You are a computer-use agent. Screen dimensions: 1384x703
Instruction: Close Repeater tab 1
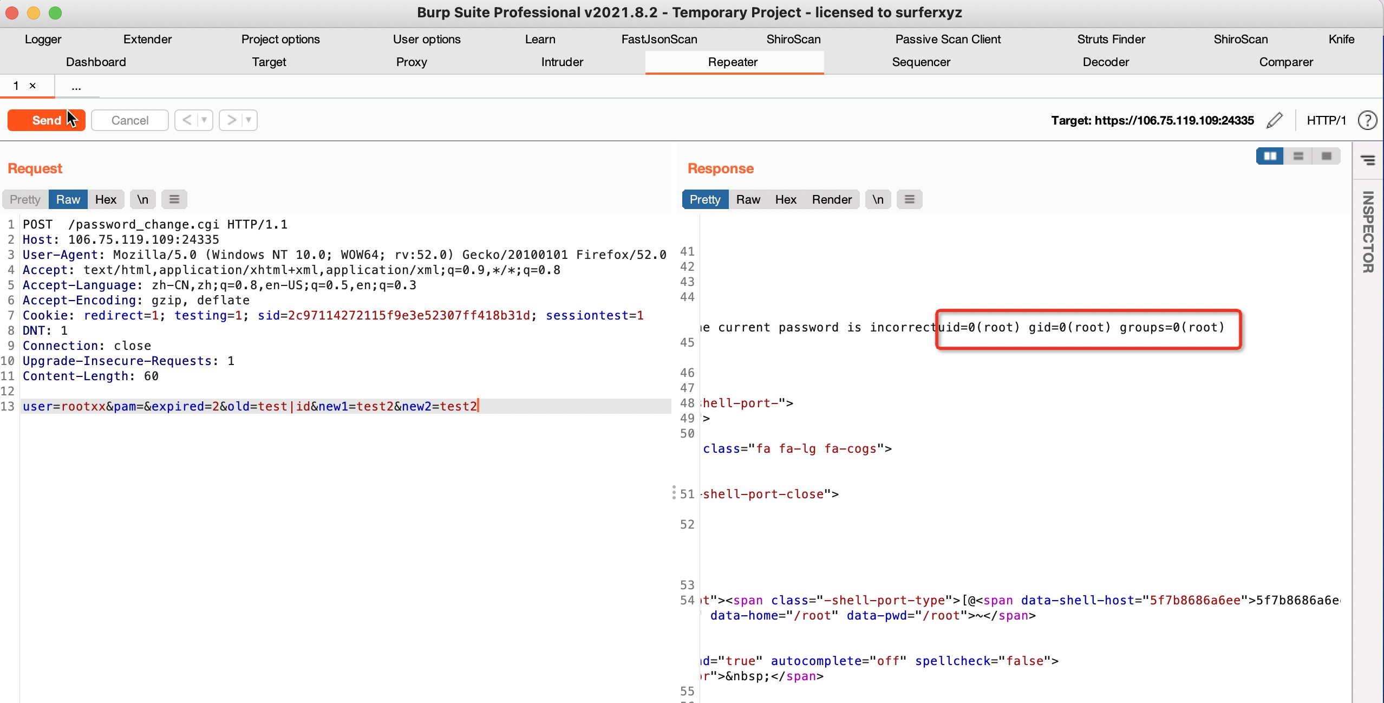tap(32, 86)
